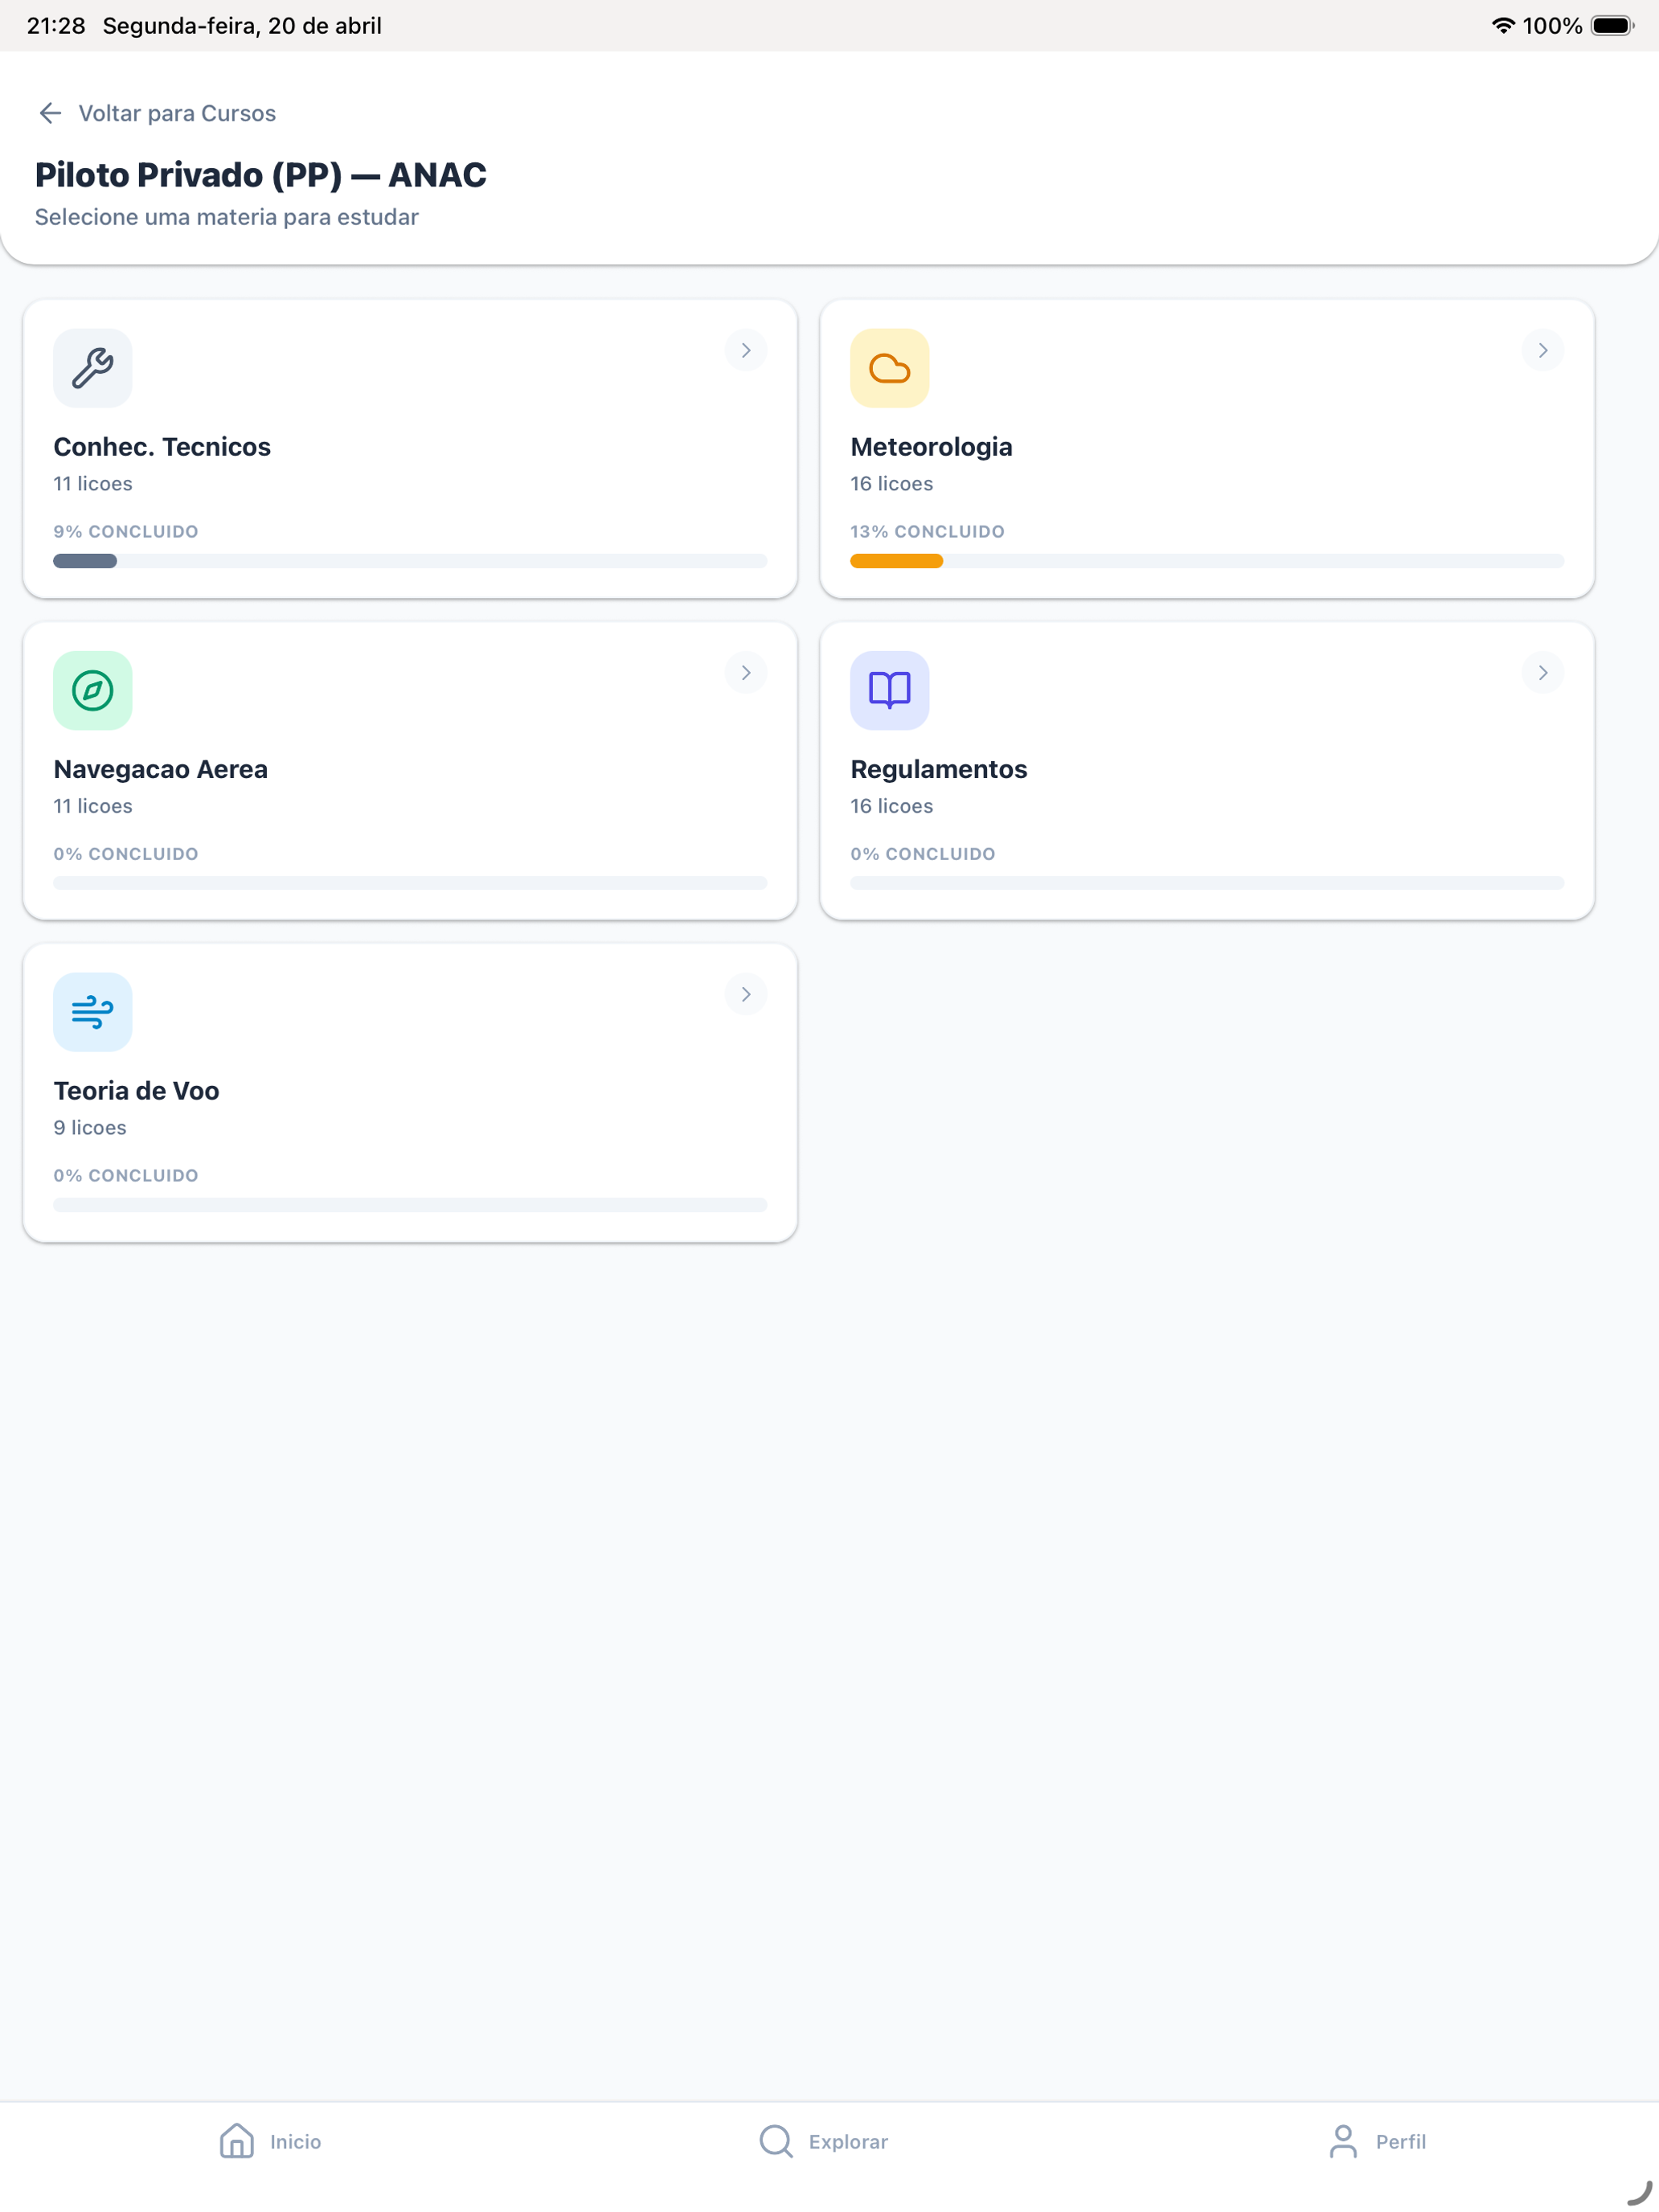This screenshot has width=1659, height=2212.
Task: Click the "9% CONCLUIDO" label
Action: pos(126,532)
